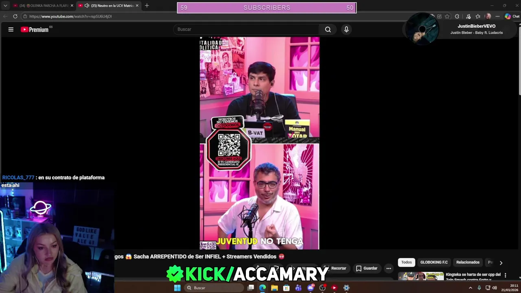
Task: Show hidden system tray icons
Action: click(471, 288)
